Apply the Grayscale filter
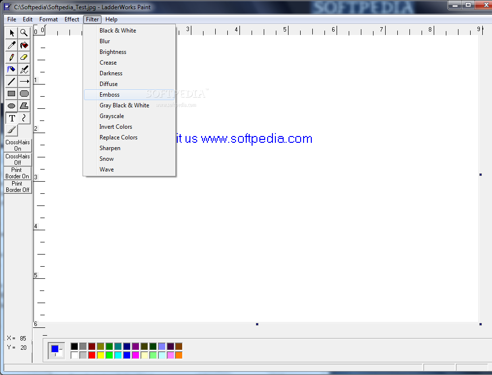 tap(129, 116)
